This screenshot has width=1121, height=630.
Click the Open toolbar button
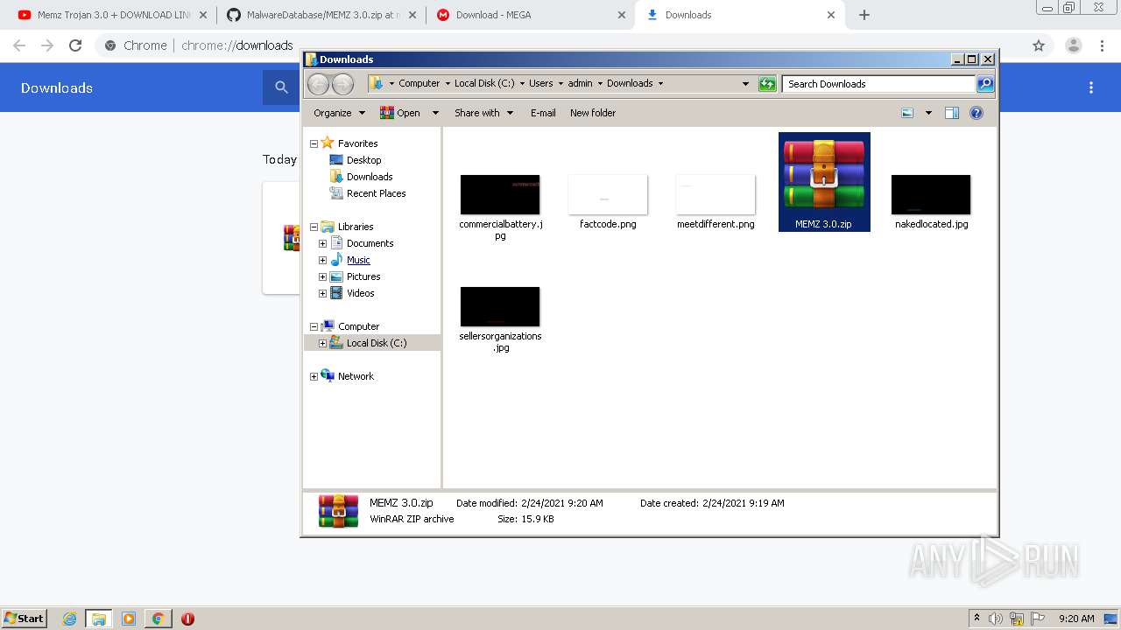[400, 113]
